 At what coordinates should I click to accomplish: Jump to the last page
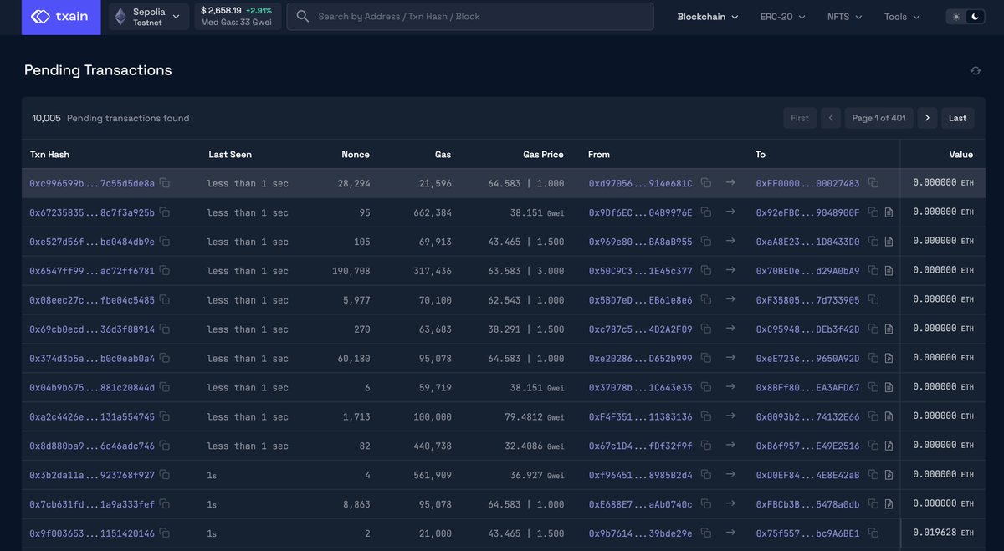click(x=958, y=118)
